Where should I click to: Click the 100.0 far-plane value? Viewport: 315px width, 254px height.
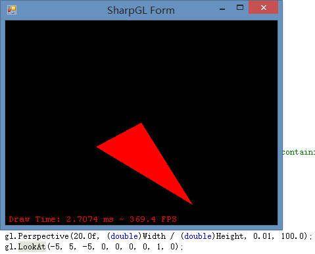point(294,236)
